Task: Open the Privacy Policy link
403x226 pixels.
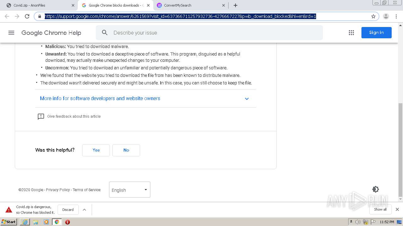Action: tap(58, 190)
